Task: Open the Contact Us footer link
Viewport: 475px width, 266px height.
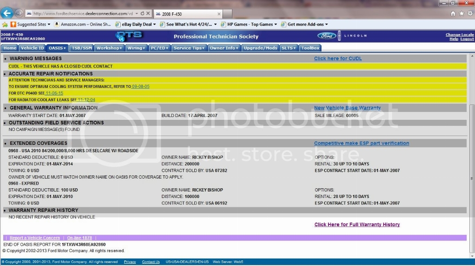Action: tap(151, 262)
